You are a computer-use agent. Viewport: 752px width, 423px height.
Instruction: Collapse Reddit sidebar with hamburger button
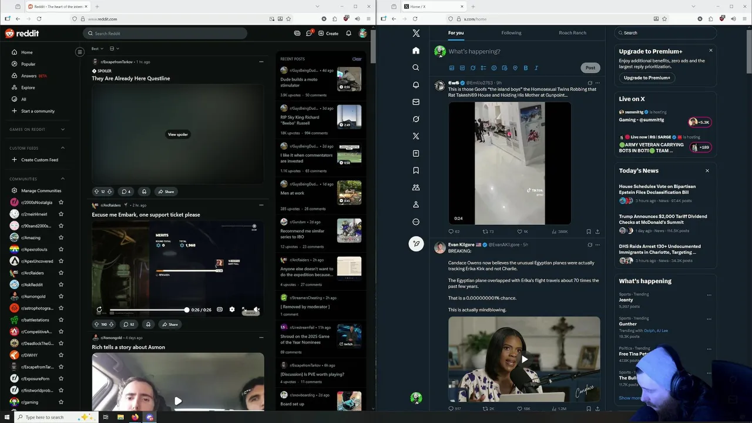[80, 52]
